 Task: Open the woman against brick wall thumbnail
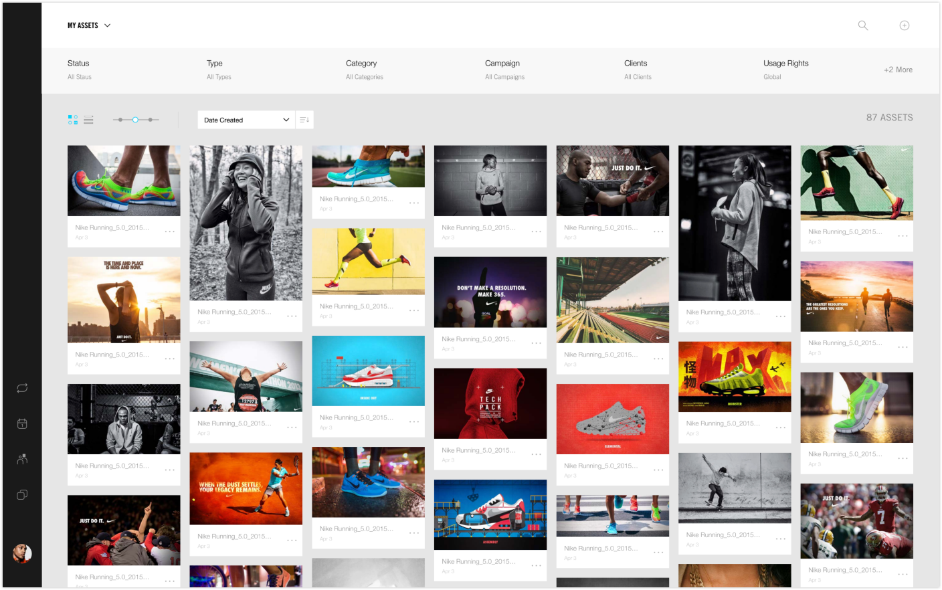[x=490, y=181]
